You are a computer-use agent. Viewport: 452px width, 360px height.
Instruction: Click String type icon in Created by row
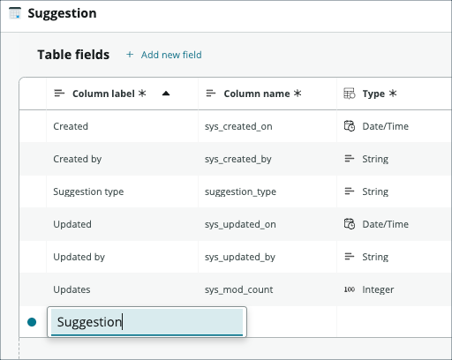[x=350, y=159]
